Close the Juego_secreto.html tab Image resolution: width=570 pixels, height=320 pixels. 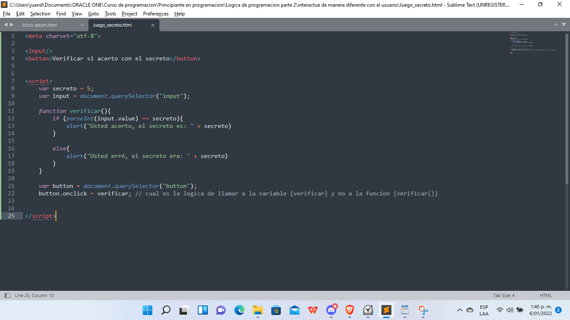point(153,25)
